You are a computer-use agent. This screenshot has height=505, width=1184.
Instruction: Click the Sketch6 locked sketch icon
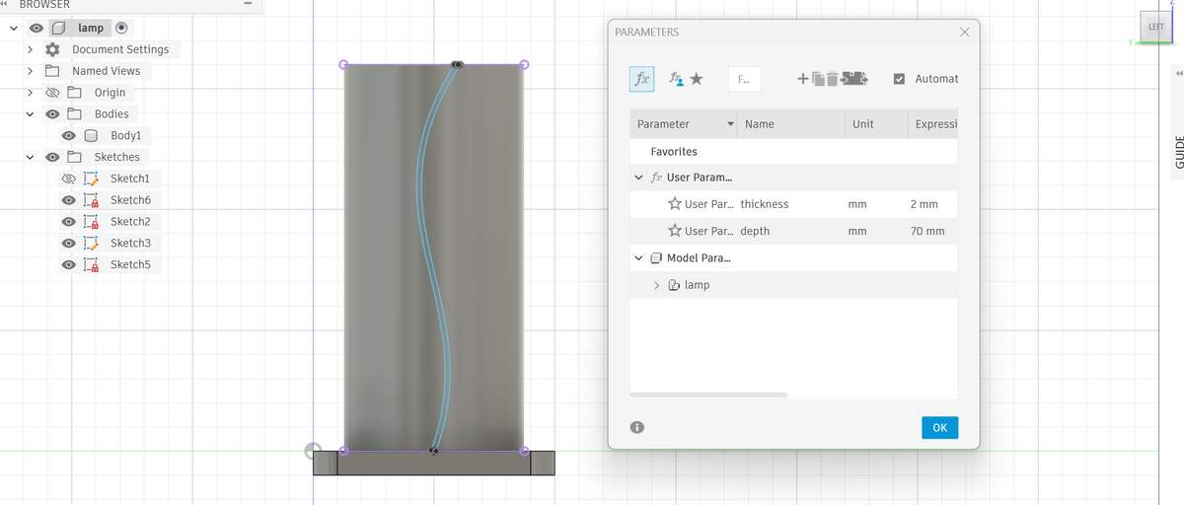click(x=92, y=200)
